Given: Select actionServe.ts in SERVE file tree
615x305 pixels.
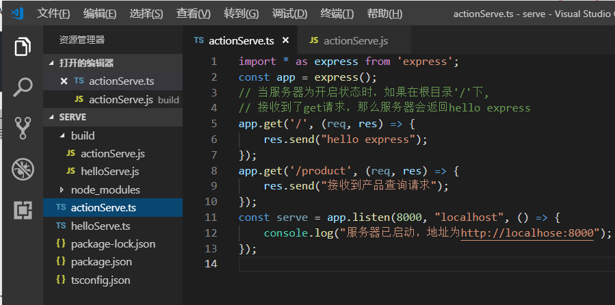Looking at the screenshot, I should 113,207.
